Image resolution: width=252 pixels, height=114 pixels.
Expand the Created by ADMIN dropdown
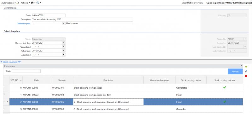pos(245,39)
